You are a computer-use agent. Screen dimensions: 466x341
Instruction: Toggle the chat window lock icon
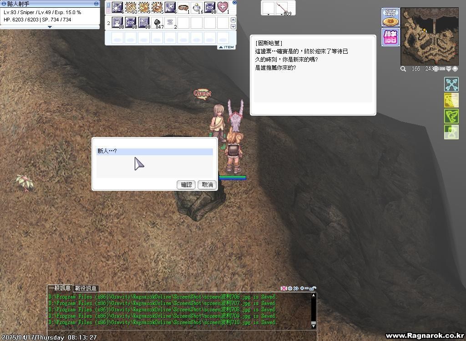coord(313,288)
